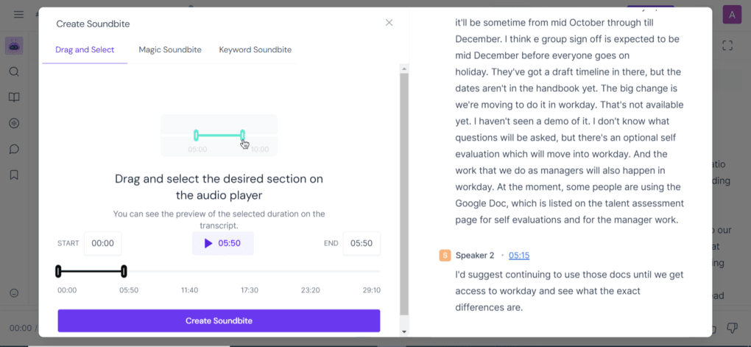Click the end handle of range slider
The height and width of the screenshot is (347, 751).
pyautogui.click(x=124, y=271)
